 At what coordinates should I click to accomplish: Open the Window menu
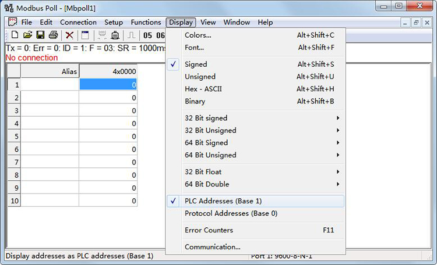(x=237, y=22)
